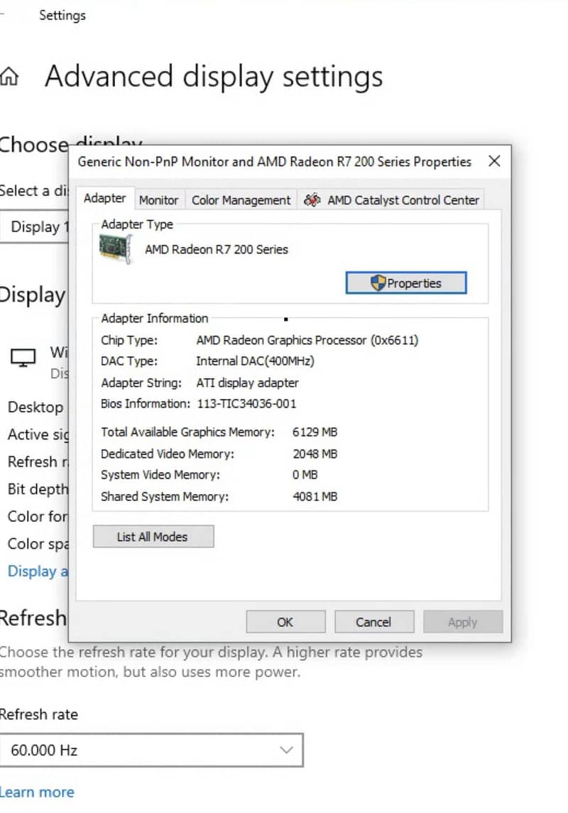Click the AMD Catalyst gears icon on its tab
This screenshot has height=813, width=568.
(x=311, y=200)
